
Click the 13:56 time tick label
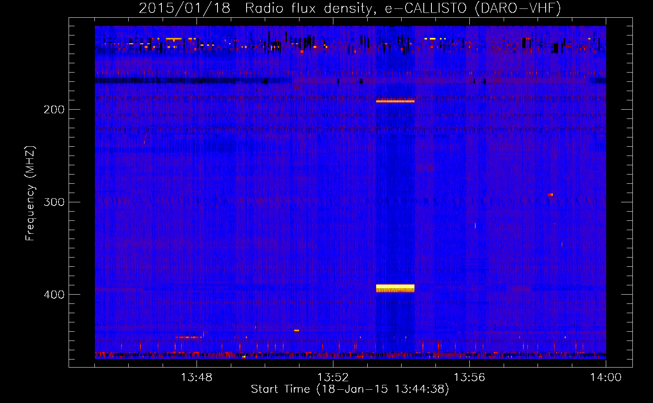(x=469, y=378)
